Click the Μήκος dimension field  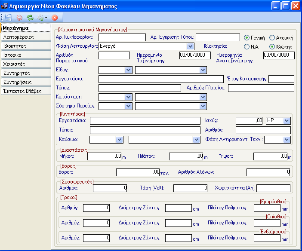[105, 156]
